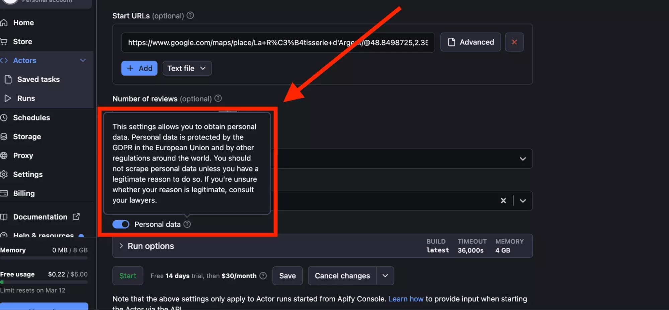Select the Home icon in sidebar
The height and width of the screenshot is (310, 669).
4,22
